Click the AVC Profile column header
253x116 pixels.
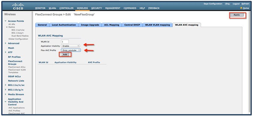pos(94,62)
